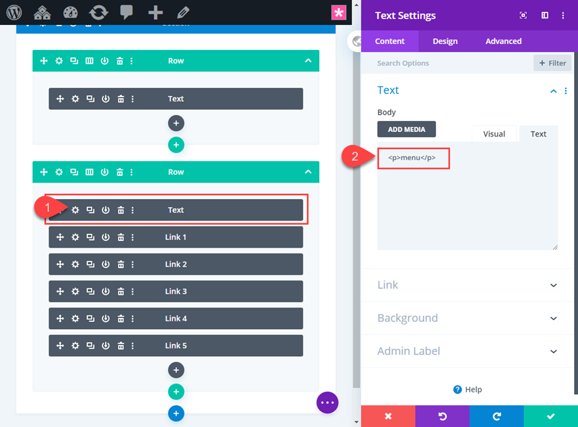Redo with blue redo button
The width and height of the screenshot is (578, 427).
coord(497,416)
